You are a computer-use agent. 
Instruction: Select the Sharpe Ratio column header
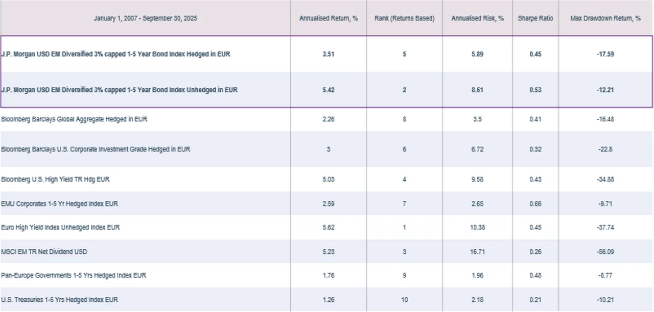coord(535,18)
